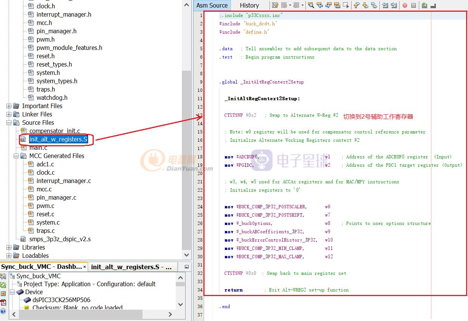This screenshot has height=321, width=468.
Task: Click the Back navigation arrow
Action: (x=284, y=5)
